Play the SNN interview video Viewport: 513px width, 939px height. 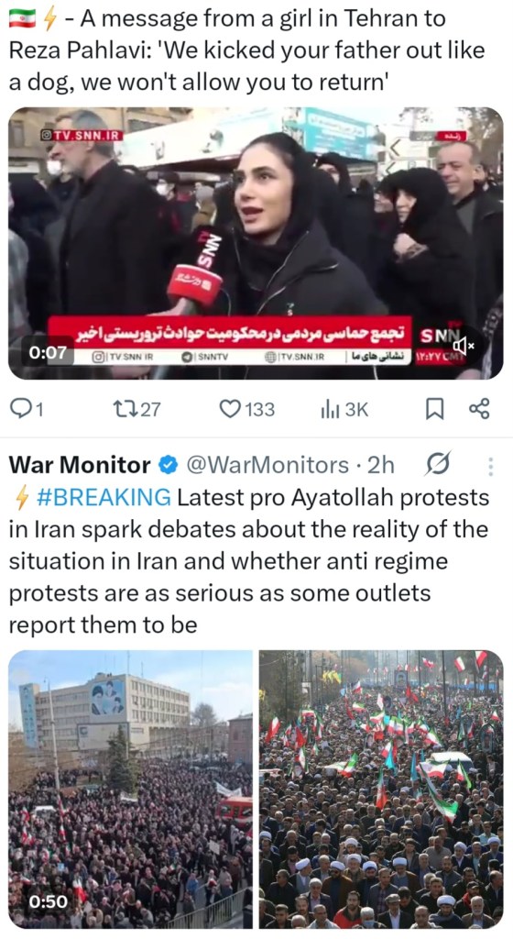click(256, 243)
